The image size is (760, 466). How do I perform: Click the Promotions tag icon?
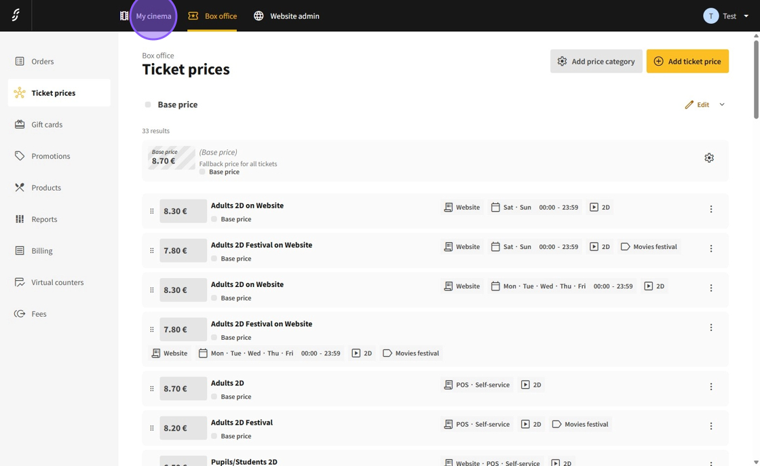pos(20,156)
